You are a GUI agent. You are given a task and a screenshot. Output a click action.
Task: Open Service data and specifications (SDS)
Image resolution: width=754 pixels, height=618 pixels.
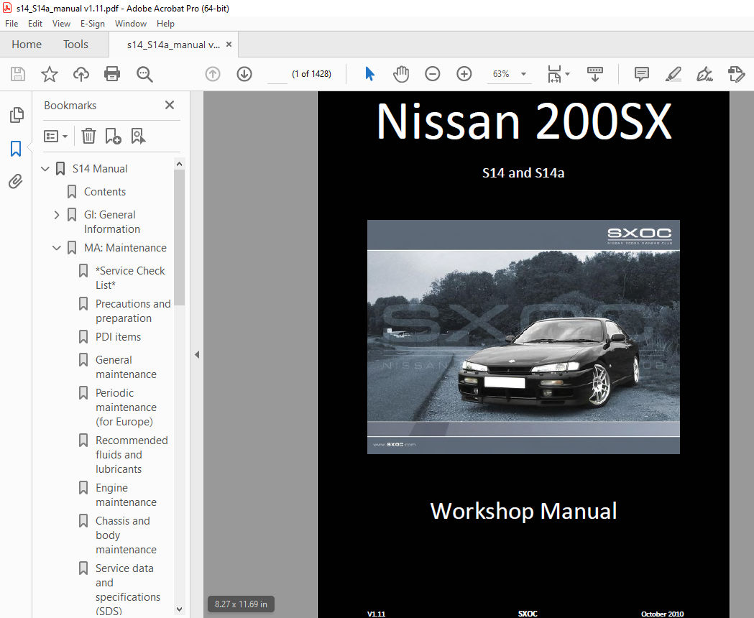(128, 590)
